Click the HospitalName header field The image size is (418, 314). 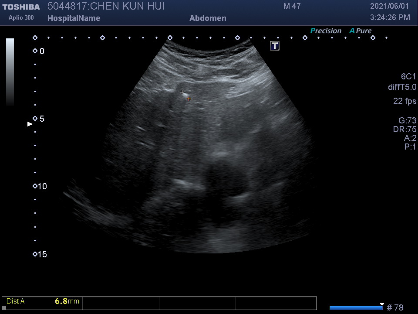[x=74, y=18]
